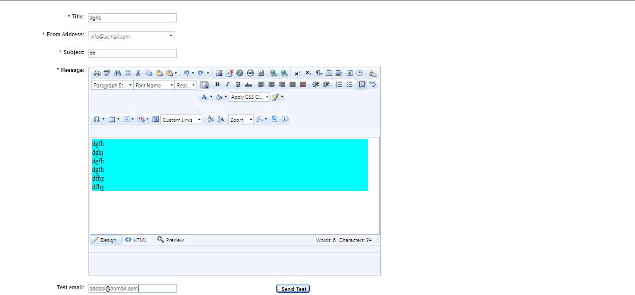Redo the last edit

pyautogui.click(x=201, y=74)
